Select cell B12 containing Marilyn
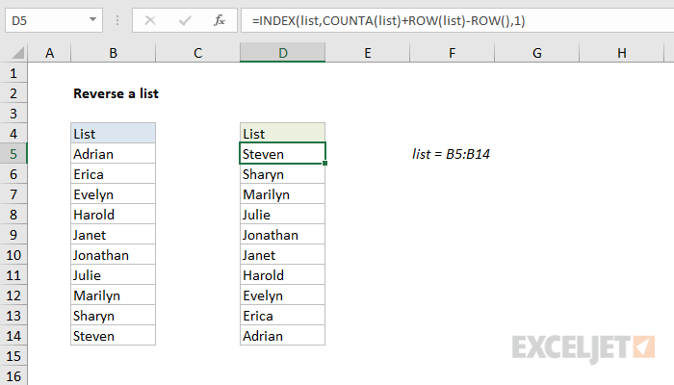The height and width of the screenshot is (385, 674). [x=113, y=295]
